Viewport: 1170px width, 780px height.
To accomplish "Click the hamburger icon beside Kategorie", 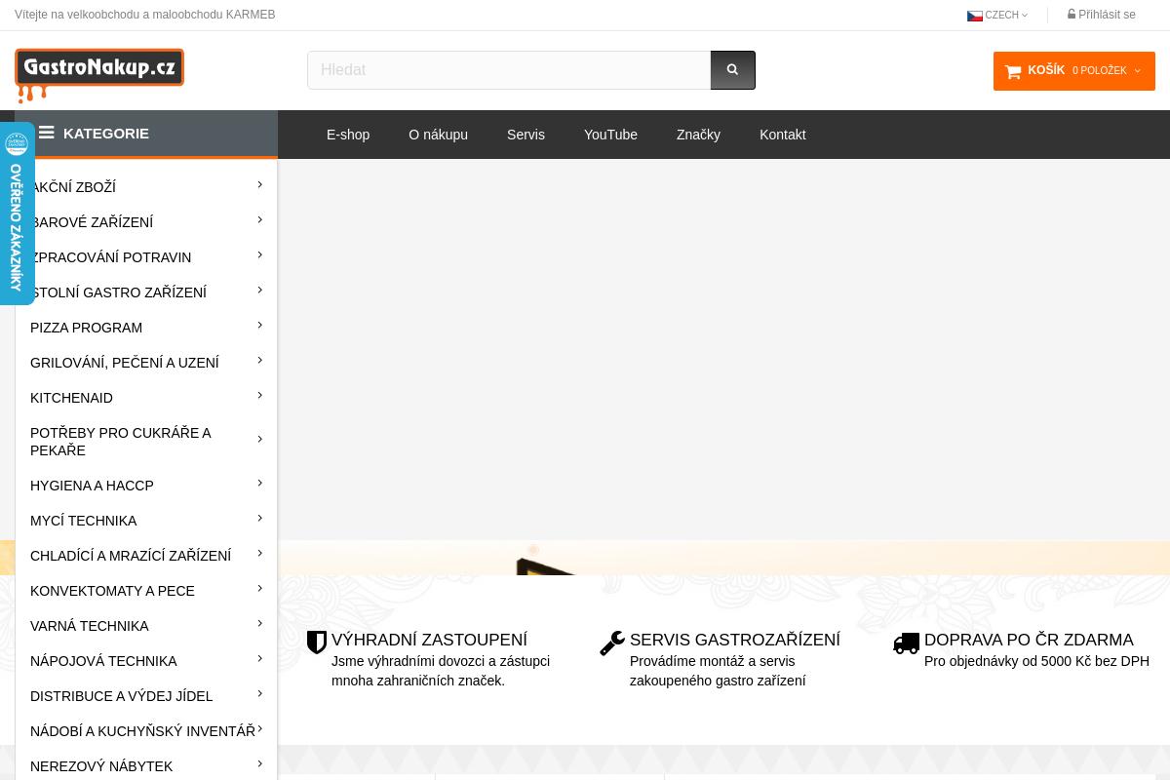I will tap(46, 133).
